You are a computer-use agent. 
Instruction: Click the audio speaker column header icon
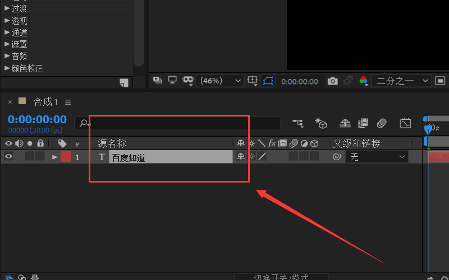pyautogui.click(x=19, y=143)
